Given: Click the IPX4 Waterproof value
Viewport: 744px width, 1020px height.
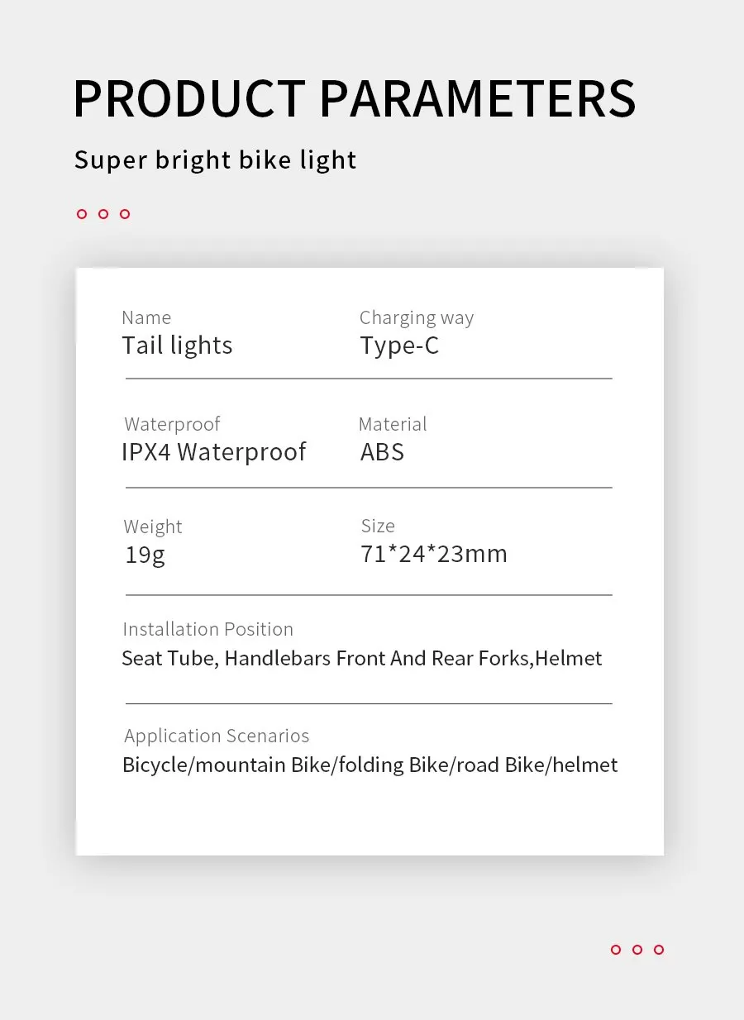Looking at the screenshot, I should (213, 452).
